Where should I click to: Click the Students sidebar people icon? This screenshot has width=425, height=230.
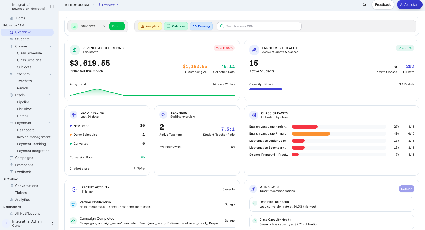point(11,39)
